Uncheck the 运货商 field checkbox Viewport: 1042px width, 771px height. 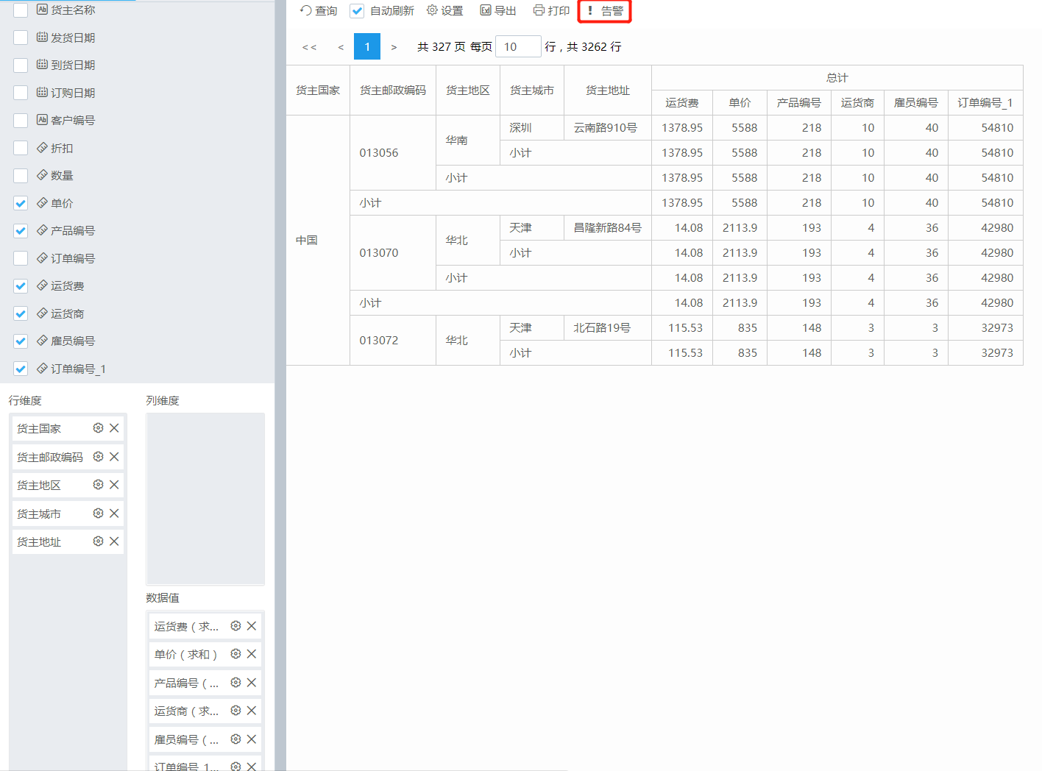click(21, 313)
